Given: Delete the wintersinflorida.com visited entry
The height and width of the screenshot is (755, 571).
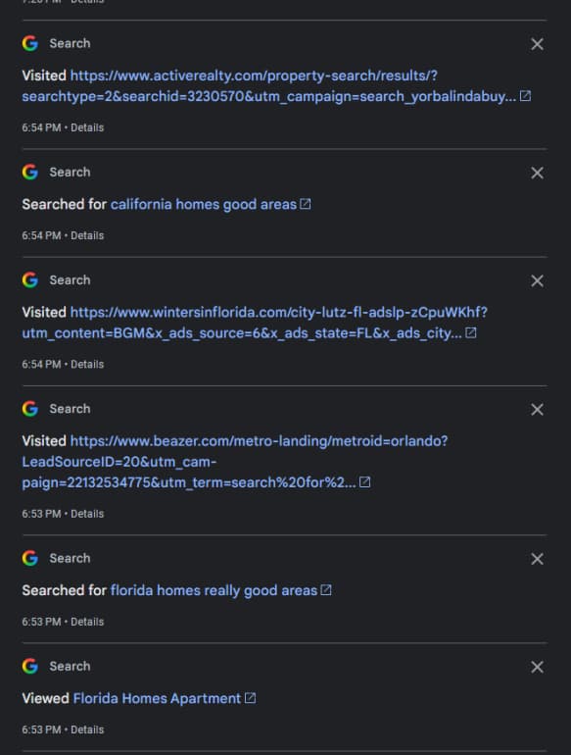Looking at the screenshot, I should (x=537, y=280).
